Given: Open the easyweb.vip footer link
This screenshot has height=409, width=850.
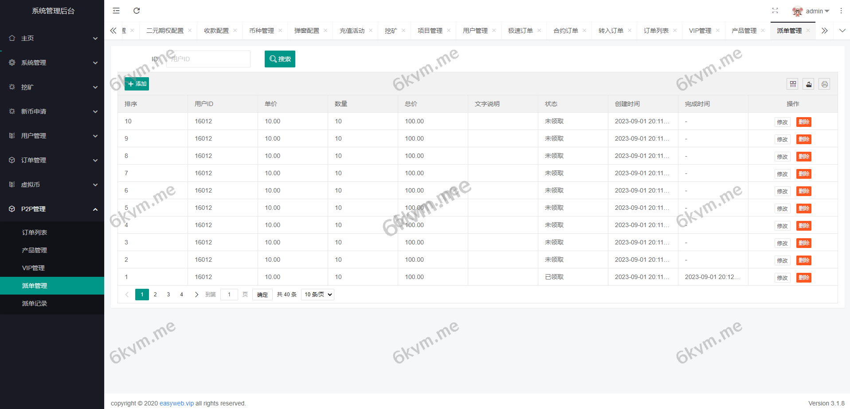Looking at the screenshot, I should [x=176, y=403].
